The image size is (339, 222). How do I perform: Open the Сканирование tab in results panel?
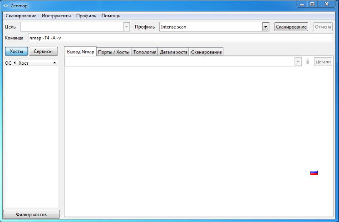click(206, 52)
